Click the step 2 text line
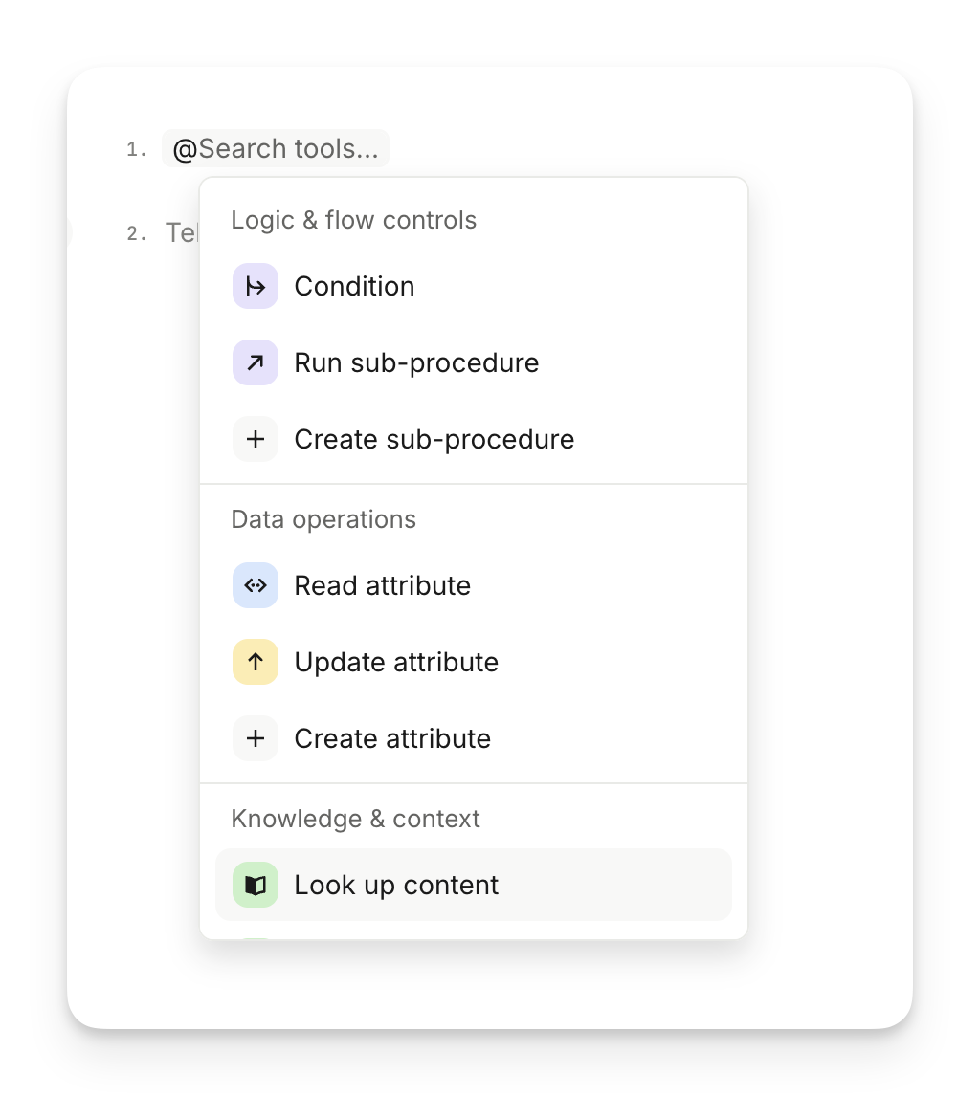This screenshot has width=980, height=1096. (x=182, y=232)
